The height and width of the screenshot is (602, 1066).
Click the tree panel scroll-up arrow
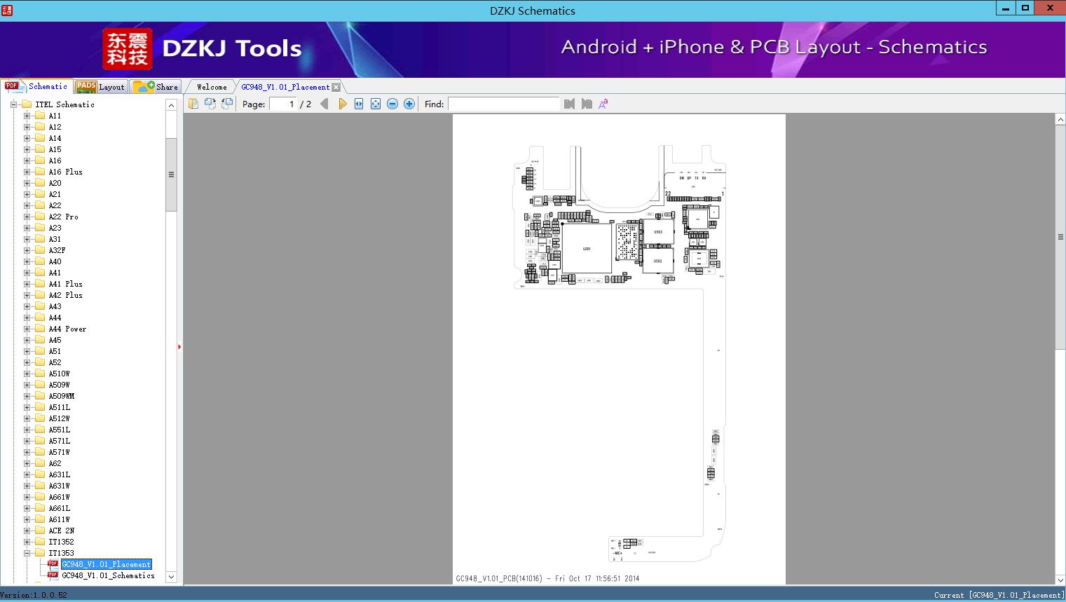coord(171,105)
